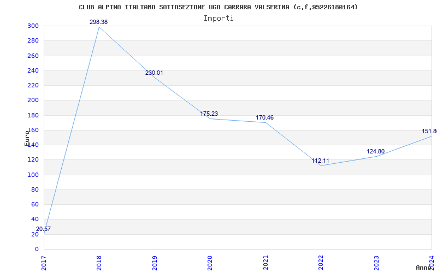
Task: Click the y-axis value 60
Action: point(35,204)
